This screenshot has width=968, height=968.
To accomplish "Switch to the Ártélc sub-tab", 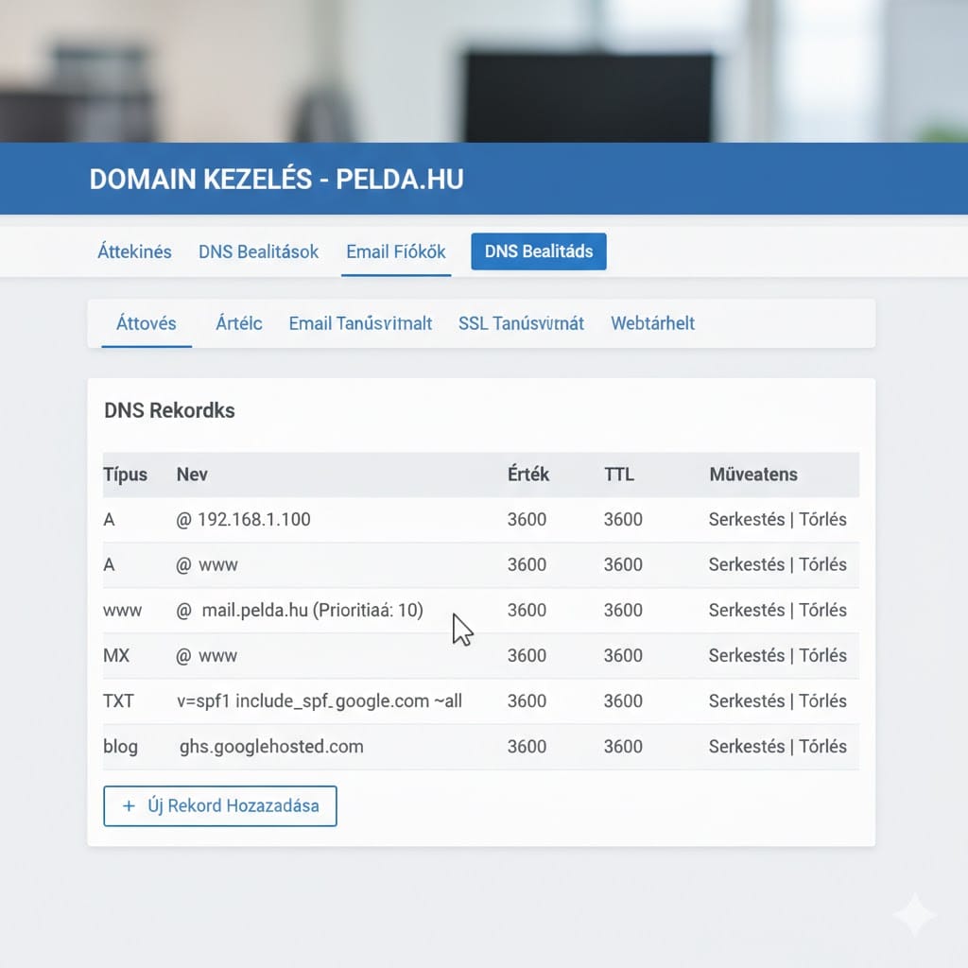I will [238, 323].
